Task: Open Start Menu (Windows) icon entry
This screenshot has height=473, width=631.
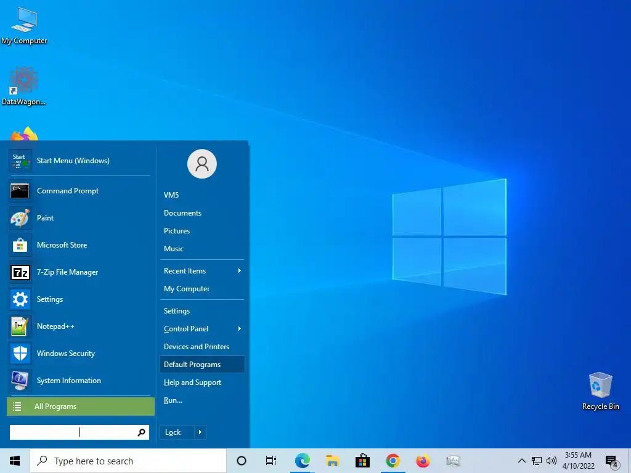Action: [x=20, y=161]
